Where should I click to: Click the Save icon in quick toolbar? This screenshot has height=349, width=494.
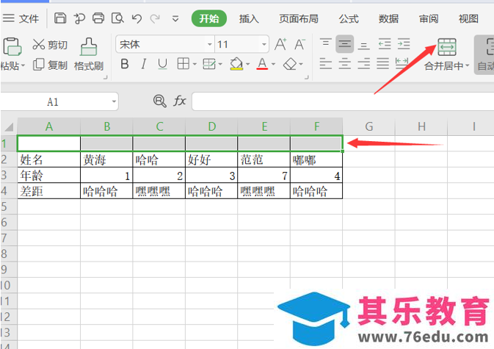60,18
